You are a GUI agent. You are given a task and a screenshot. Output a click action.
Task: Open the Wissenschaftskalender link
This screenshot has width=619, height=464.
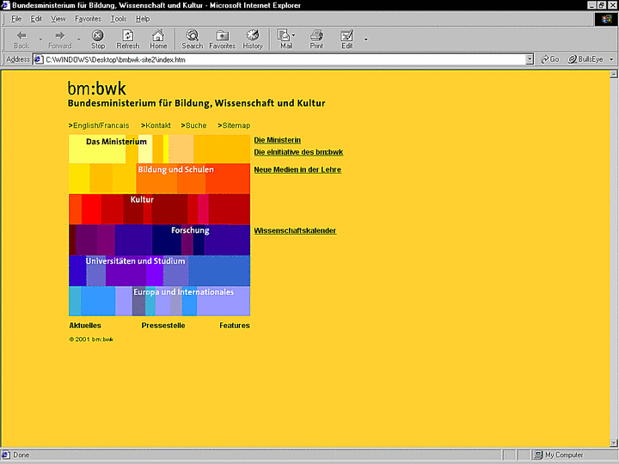295,231
